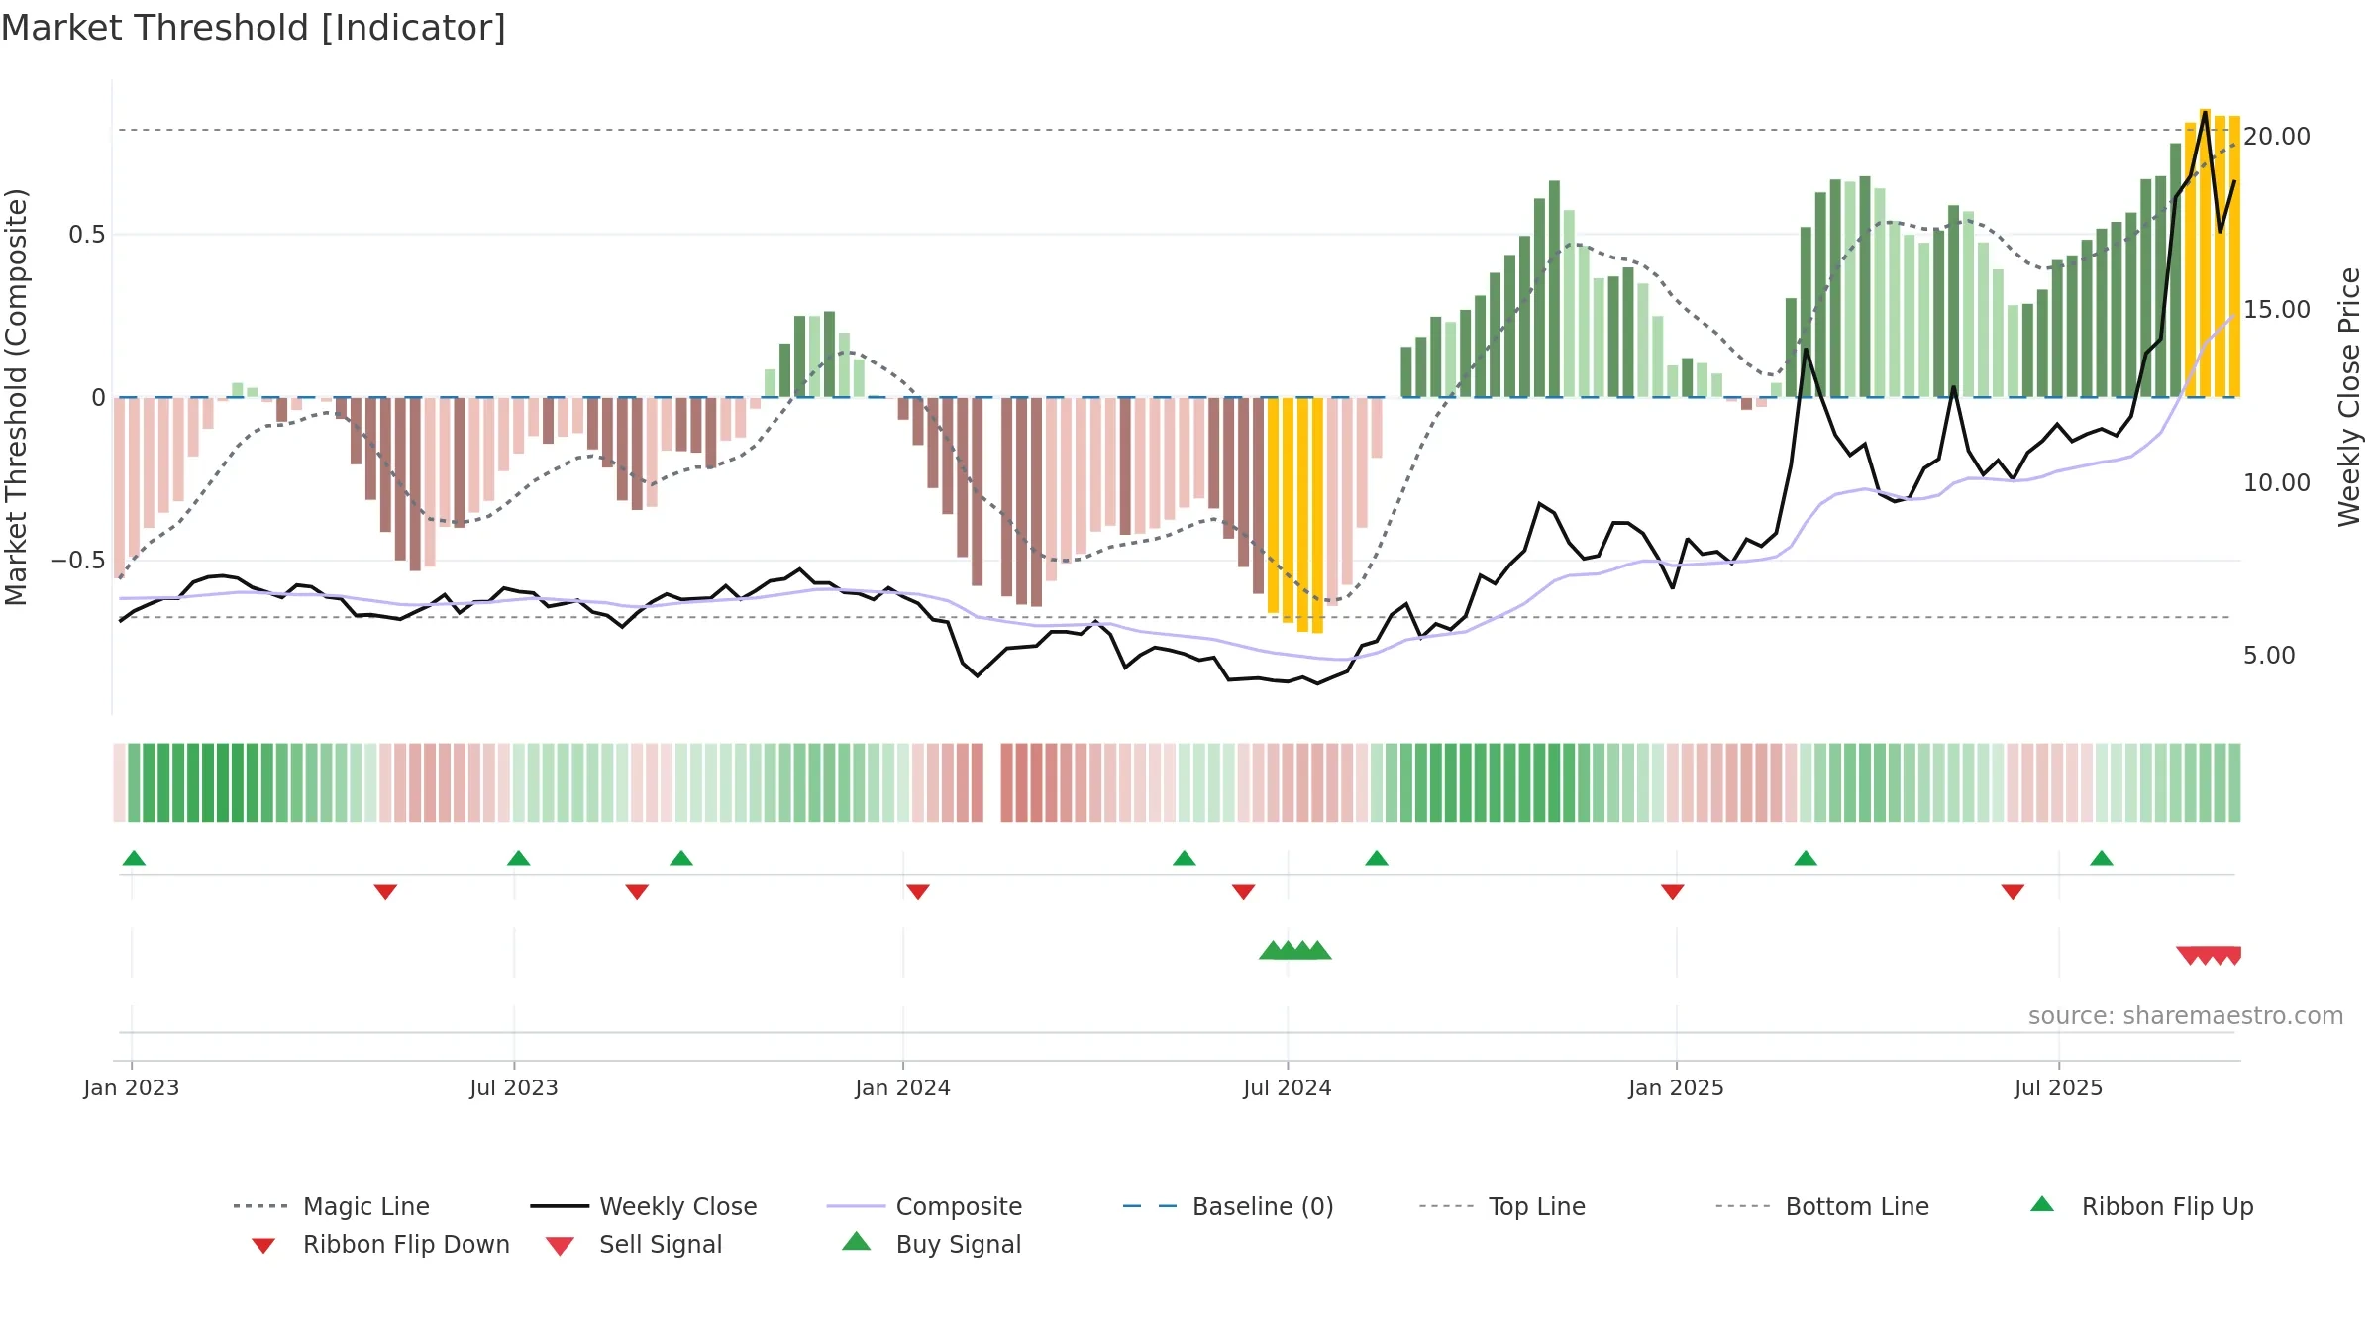
Task: Click the Ribbon Flip Up marker near Sep 2023
Action: (x=681, y=858)
